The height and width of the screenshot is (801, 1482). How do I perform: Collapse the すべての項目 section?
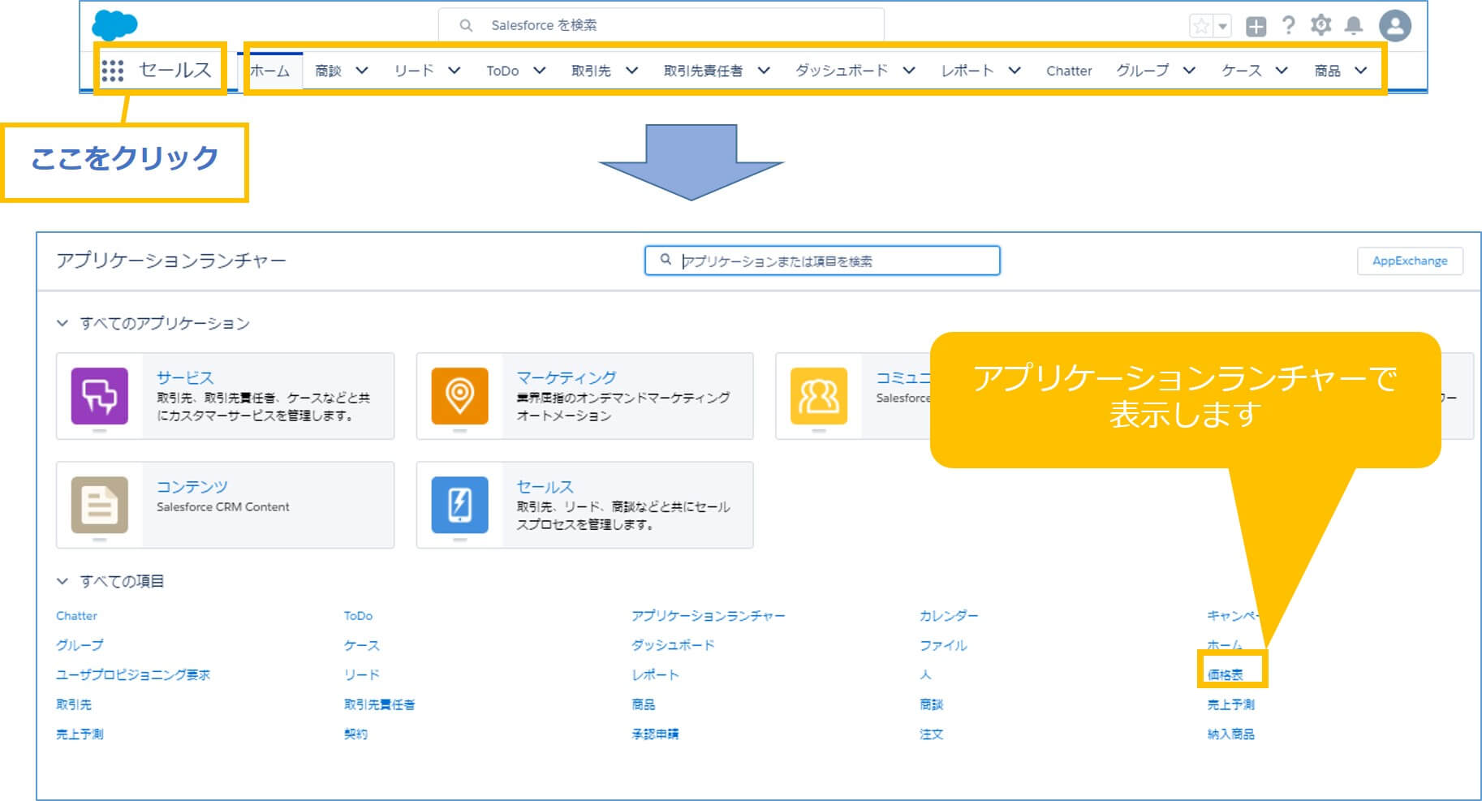click(62, 581)
